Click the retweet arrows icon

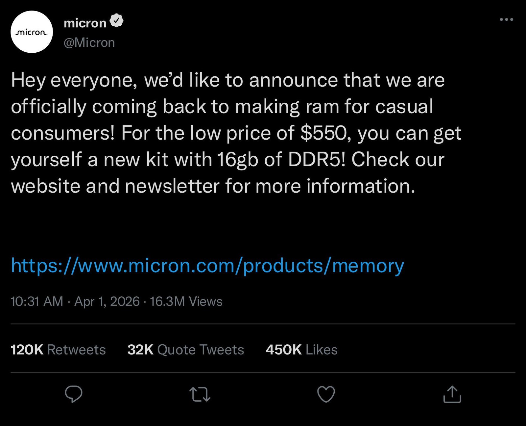click(200, 394)
